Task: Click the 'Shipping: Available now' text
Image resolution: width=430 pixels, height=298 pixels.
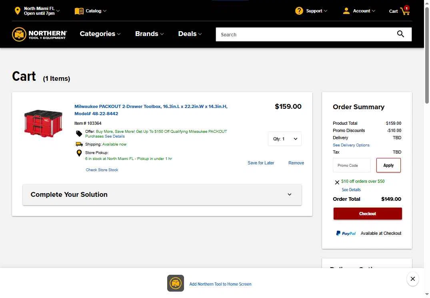Action: (106, 144)
